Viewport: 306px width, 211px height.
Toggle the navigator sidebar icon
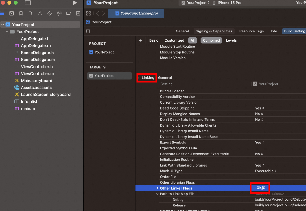(27, 3)
